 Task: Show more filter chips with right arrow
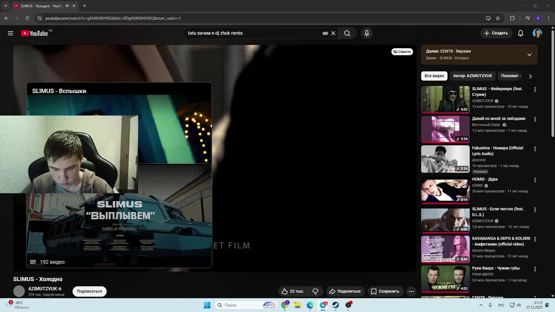coord(530,76)
